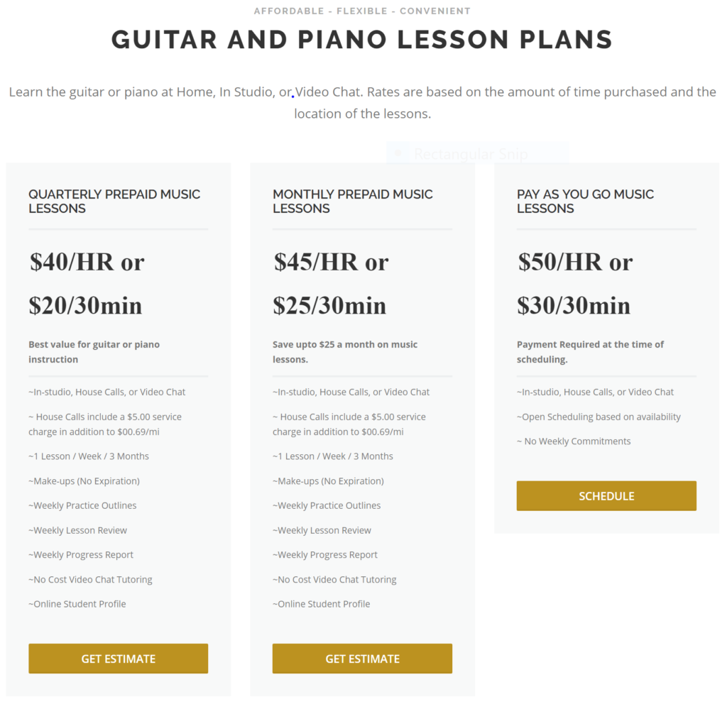The image size is (727, 704).
Task: Click Quarterly plan 'Weekly Progress Report' line
Action: pyautogui.click(x=81, y=555)
